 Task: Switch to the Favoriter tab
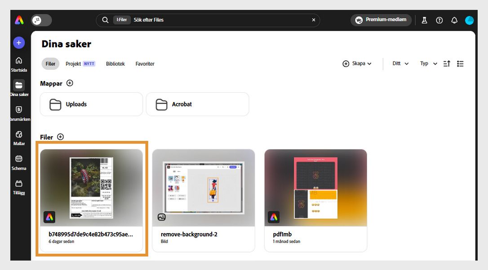144,63
